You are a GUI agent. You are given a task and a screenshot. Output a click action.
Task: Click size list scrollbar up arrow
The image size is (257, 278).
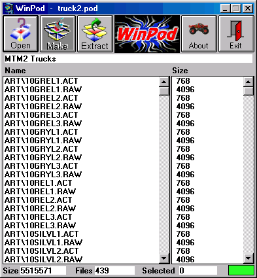(x=248, y=82)
